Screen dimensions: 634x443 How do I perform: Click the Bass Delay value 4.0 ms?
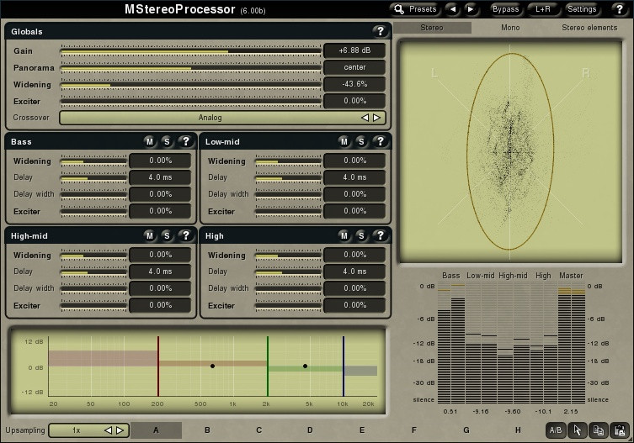pyautogui.click(x=160, y=177)
